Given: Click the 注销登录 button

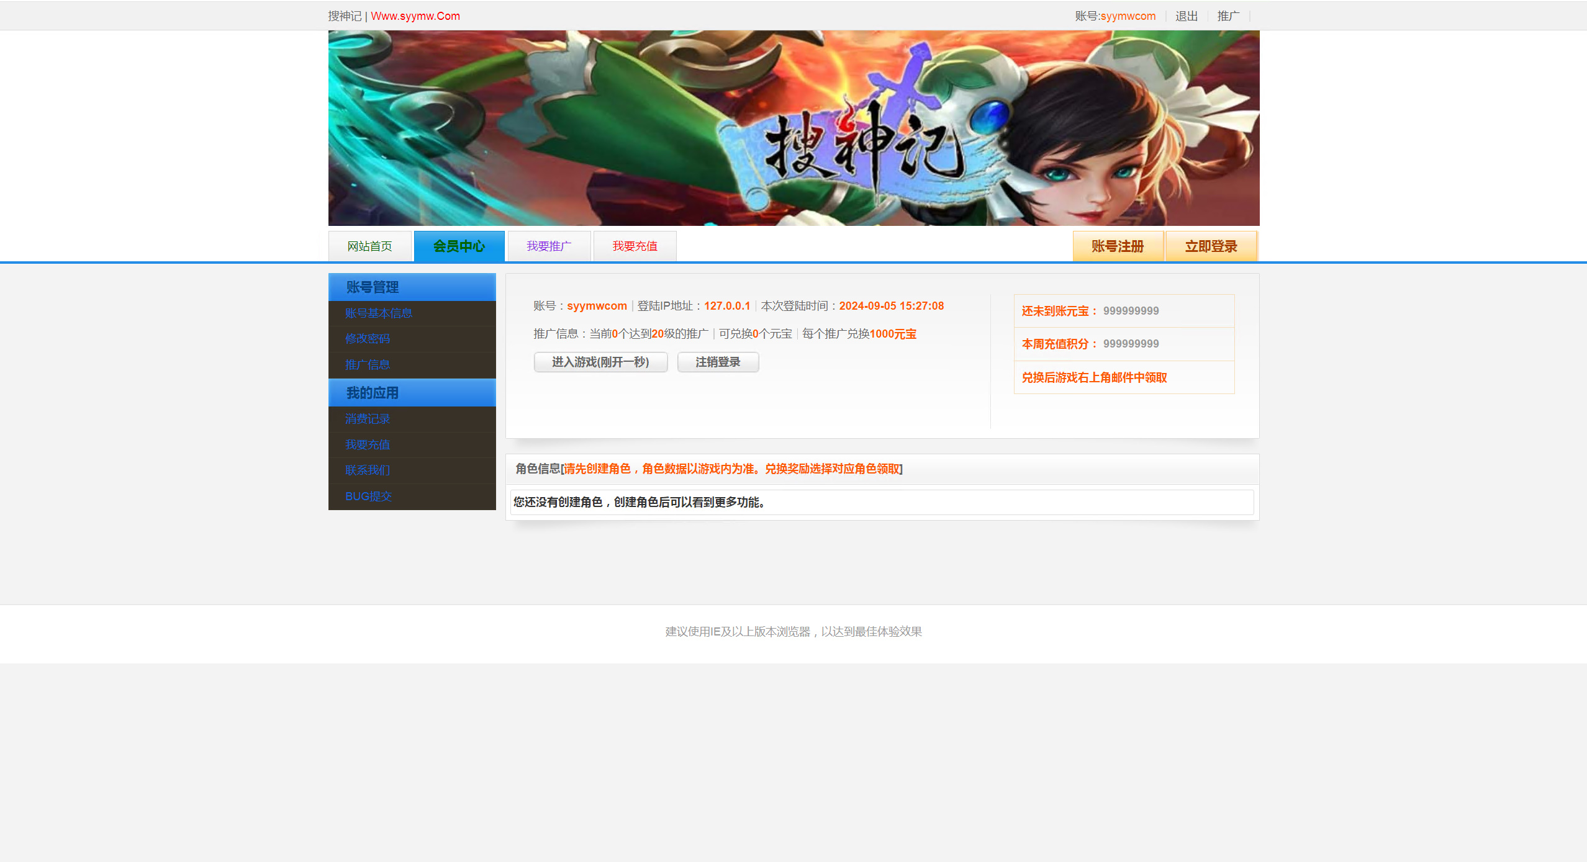Looking at the screenshot, I should coord(718,362).
